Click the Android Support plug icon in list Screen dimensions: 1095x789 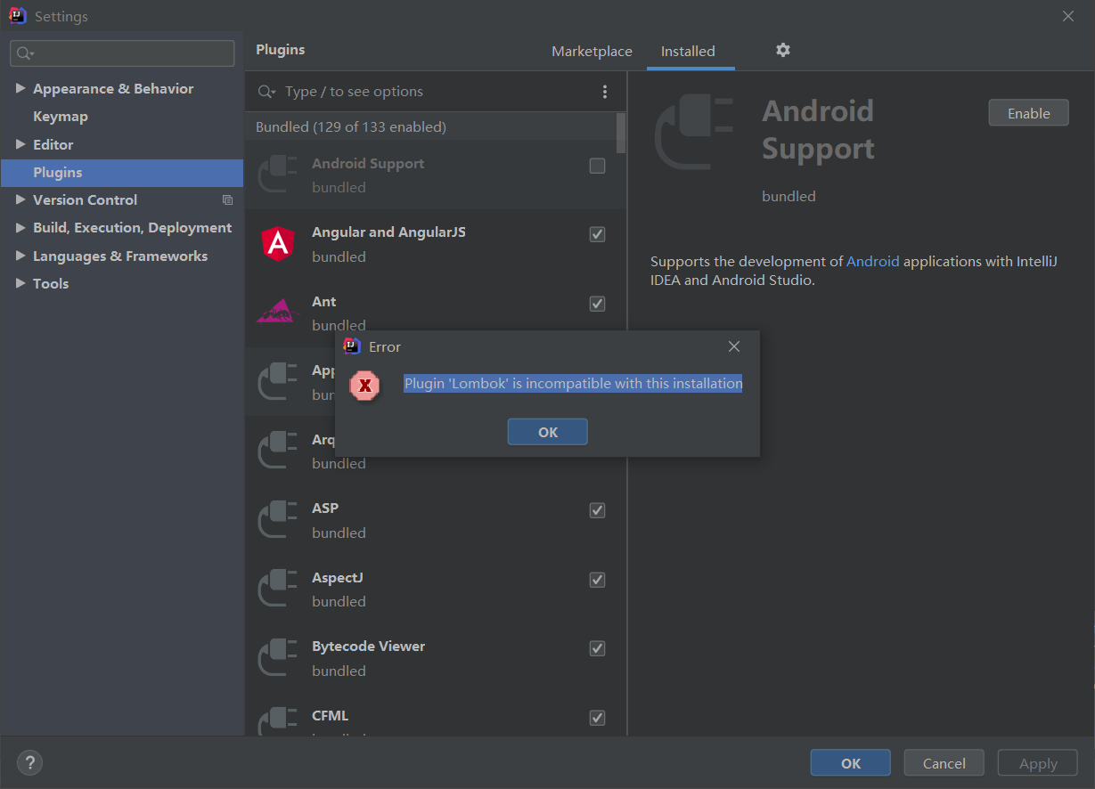coord(278,175)
